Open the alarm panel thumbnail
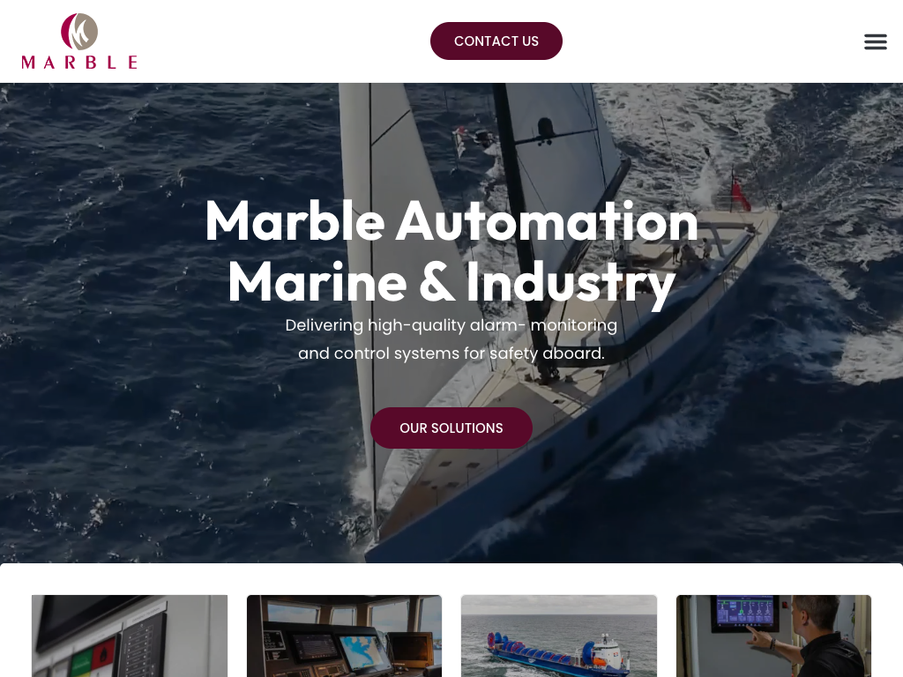 click(130, 636)
